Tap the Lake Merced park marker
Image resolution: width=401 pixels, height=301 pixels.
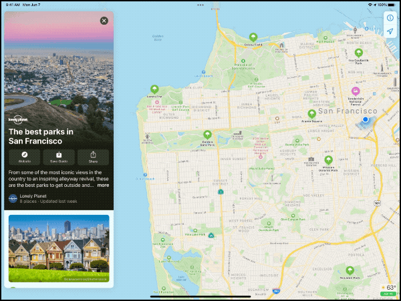(169, 258)
